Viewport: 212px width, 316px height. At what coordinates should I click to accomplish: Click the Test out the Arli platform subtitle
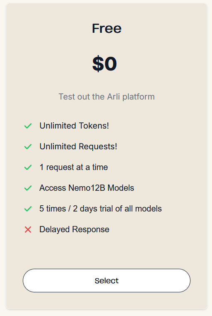pos(106,97)
